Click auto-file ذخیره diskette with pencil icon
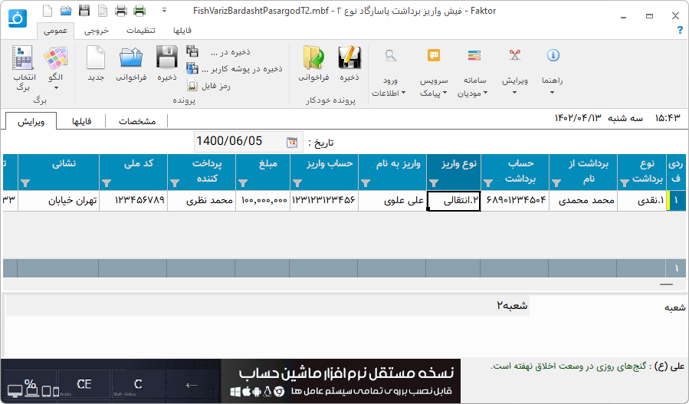The height and width of the screenshot is (404, 689). [x=349, y=64]
